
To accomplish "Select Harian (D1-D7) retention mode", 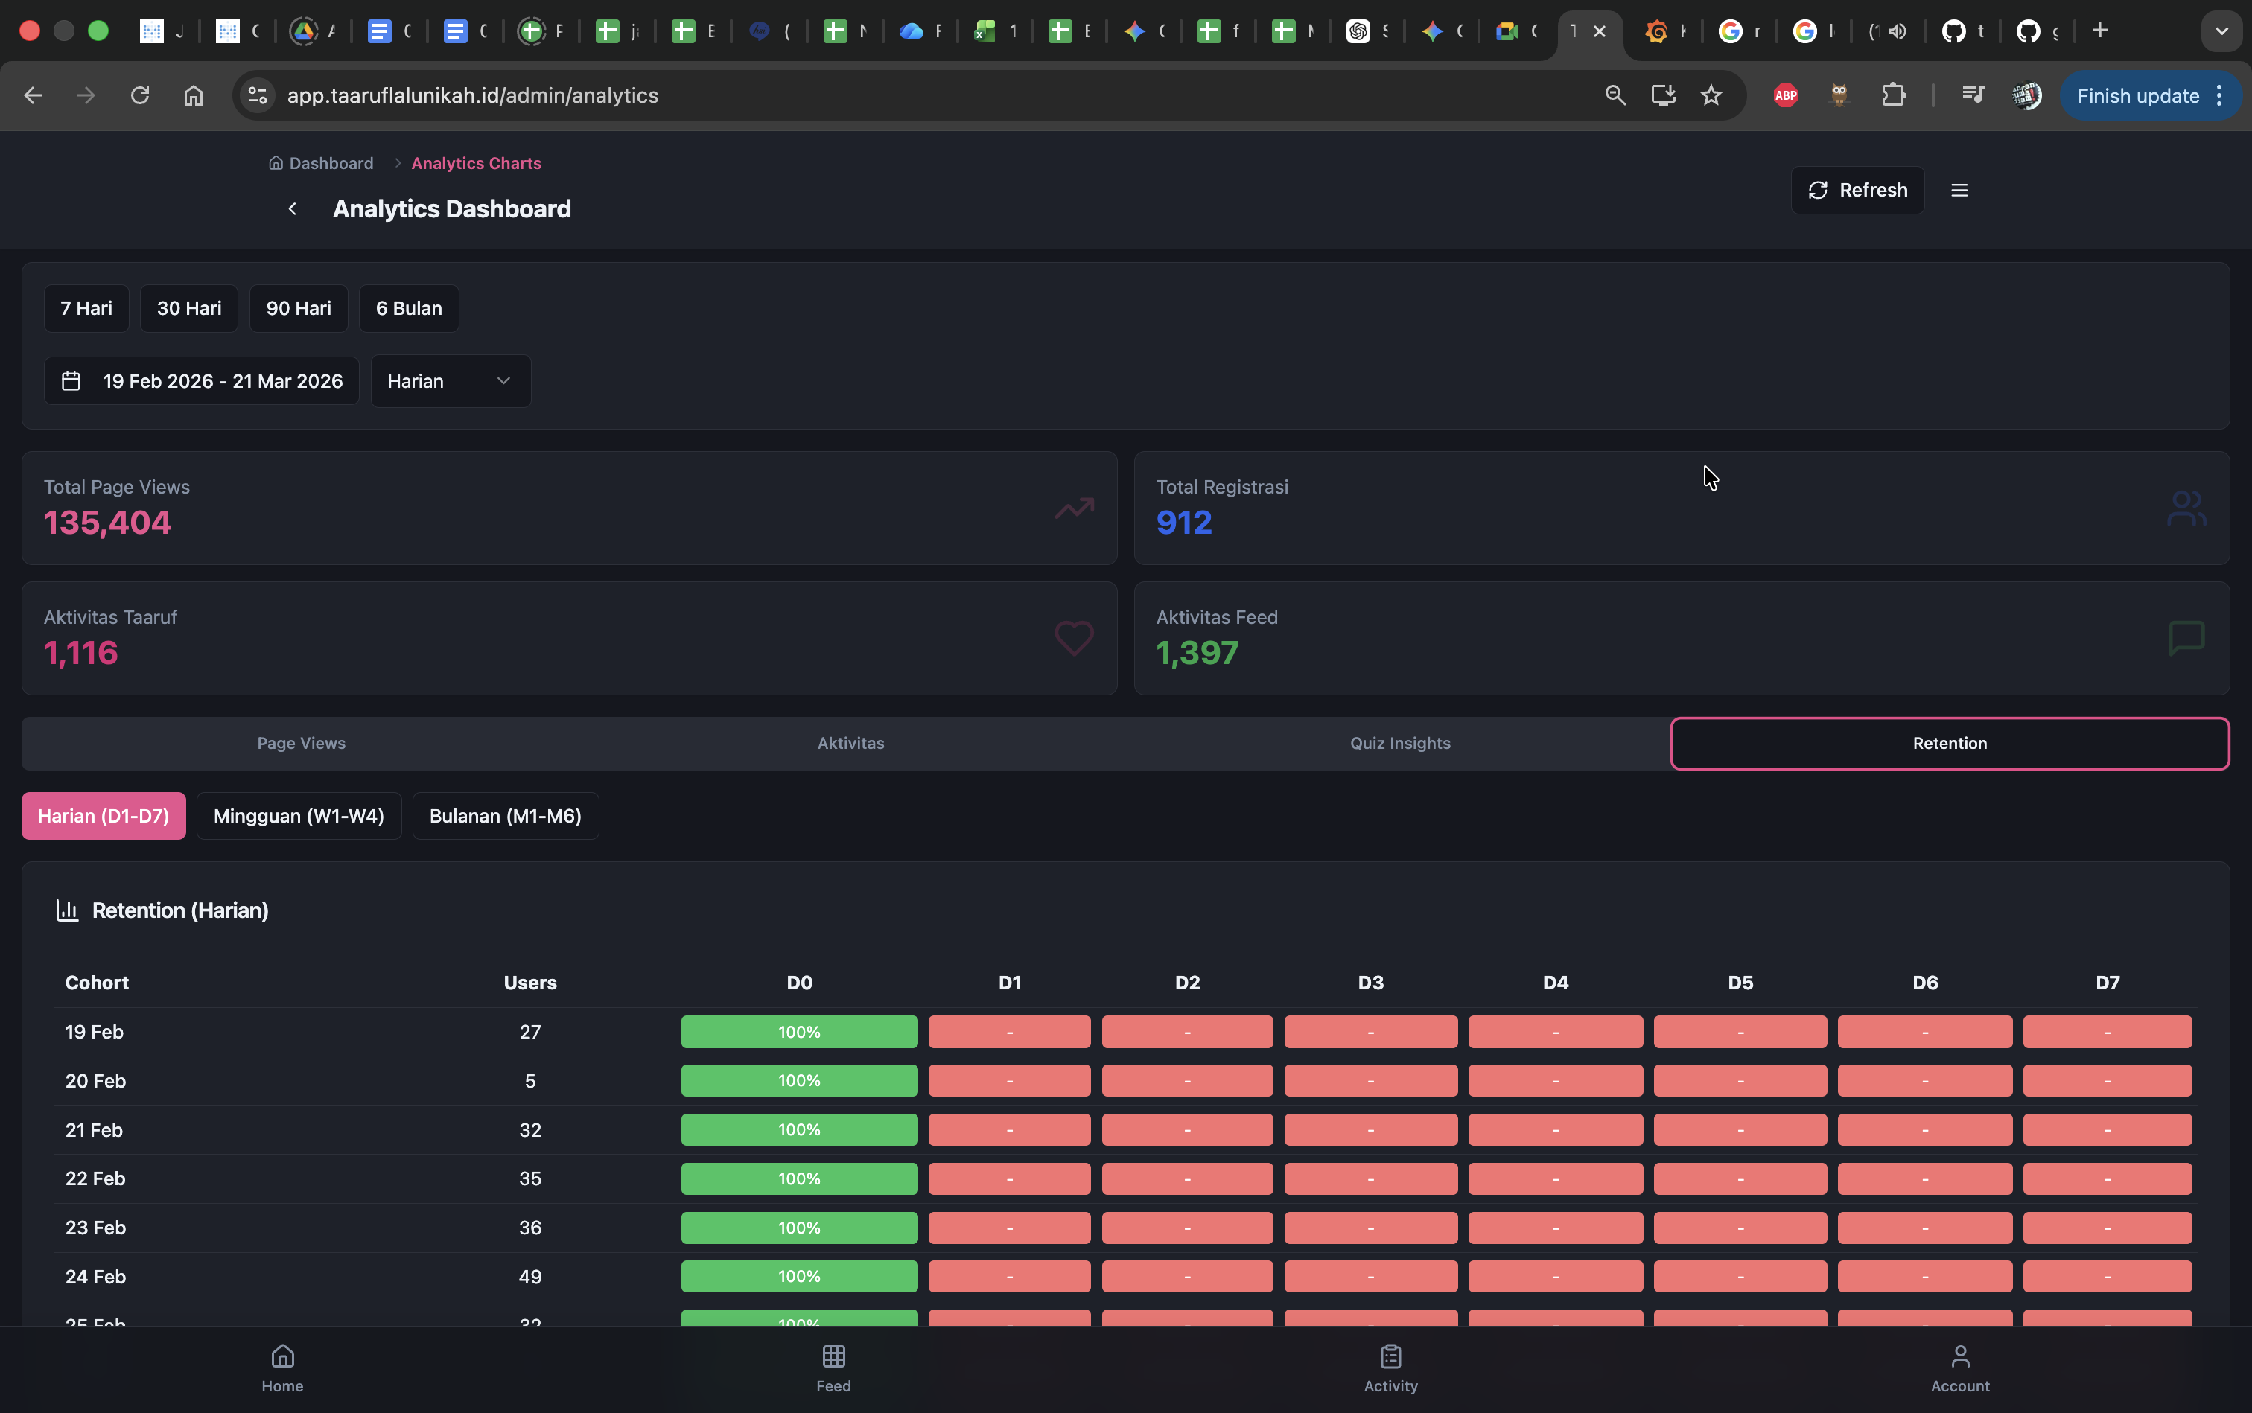I will (x=104, y=816).
